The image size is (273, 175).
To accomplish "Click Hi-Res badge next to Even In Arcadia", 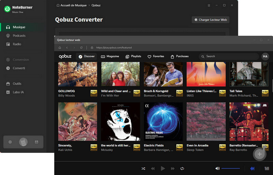I will pos(222,147).
